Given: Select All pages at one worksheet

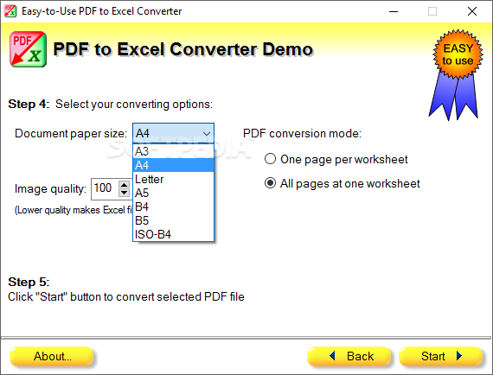Looking at the screenshot, I should point(343,183).
